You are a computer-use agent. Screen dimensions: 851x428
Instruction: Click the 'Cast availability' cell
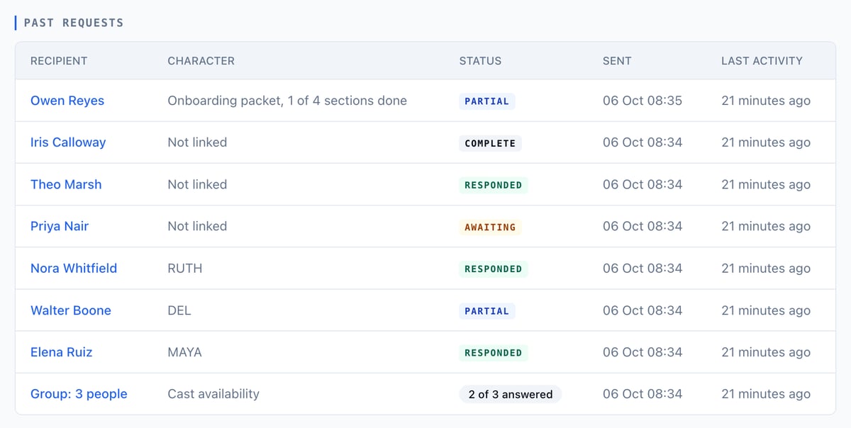tap(213, 394)
